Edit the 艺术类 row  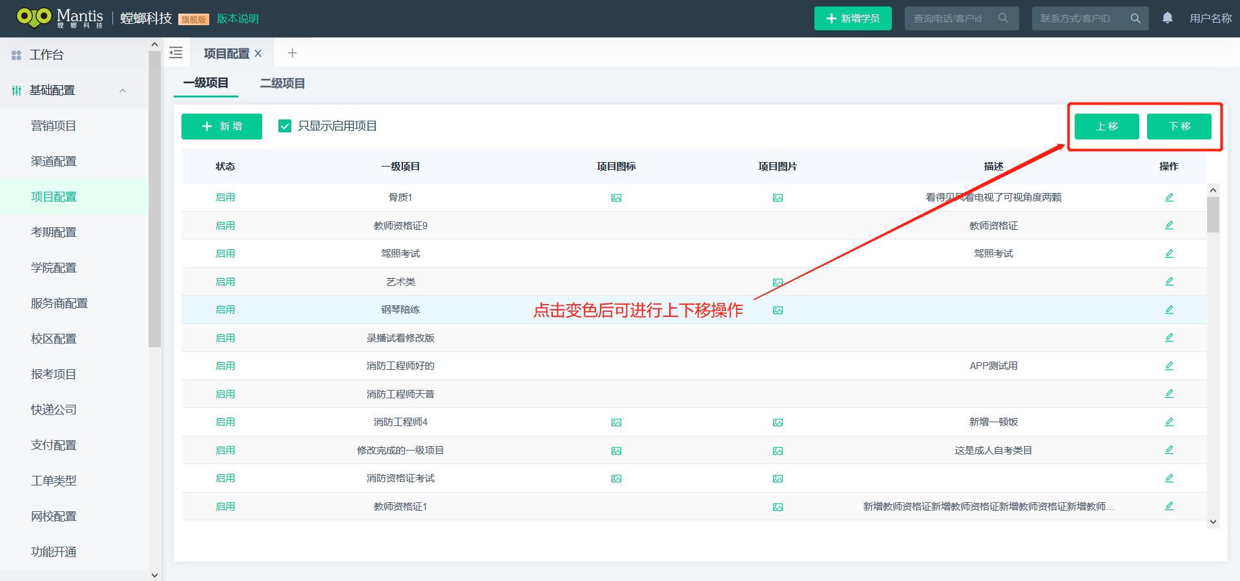[x=1169, y=281]
